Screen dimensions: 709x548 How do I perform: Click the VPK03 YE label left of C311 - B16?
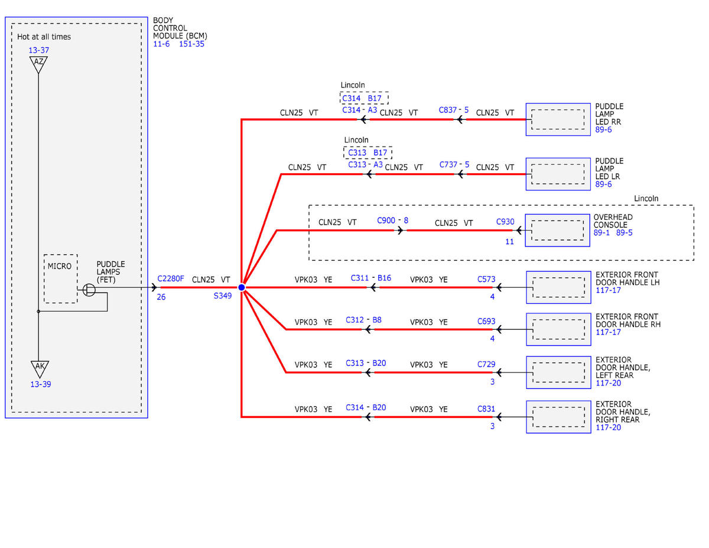(314, 279)
